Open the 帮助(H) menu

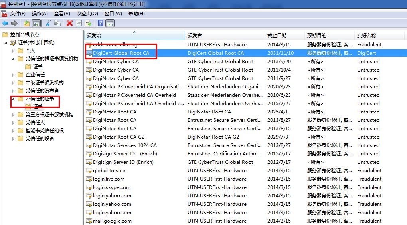[x=136, y=14]
